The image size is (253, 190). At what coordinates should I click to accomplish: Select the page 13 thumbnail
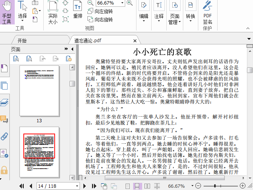point(39,91)
